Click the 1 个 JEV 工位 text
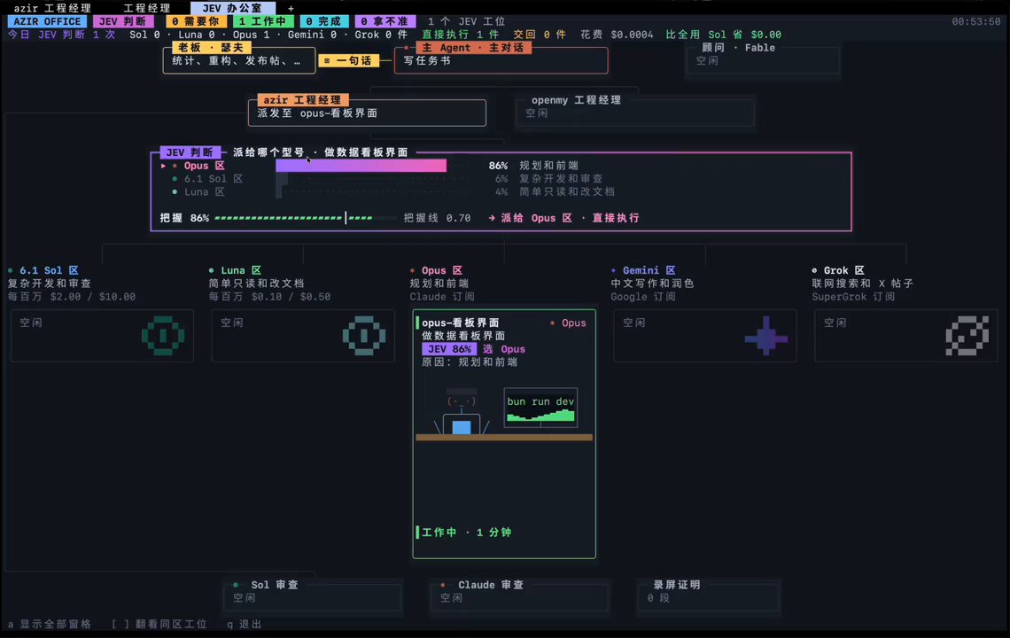This screenshot has height=638, width=1010. pos(467,21)
